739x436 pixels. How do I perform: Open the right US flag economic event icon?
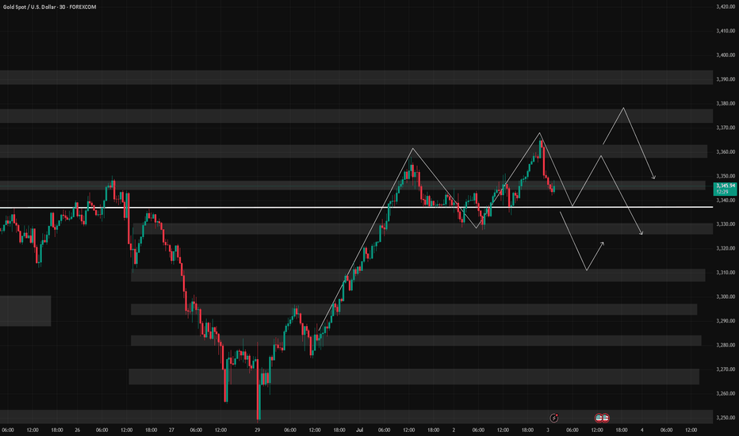click(606, 418)
